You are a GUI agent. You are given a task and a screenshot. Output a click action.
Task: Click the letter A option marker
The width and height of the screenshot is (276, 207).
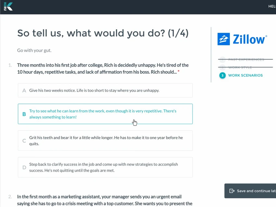tap(24, 91)
